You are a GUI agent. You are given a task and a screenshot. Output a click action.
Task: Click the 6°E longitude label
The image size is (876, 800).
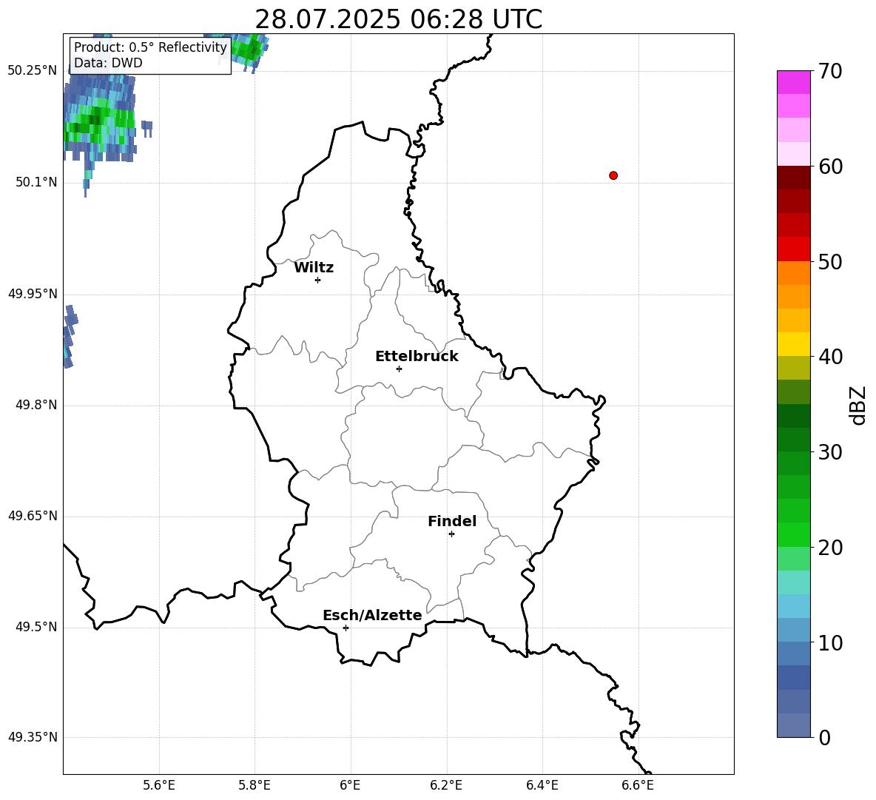(350, 785)
